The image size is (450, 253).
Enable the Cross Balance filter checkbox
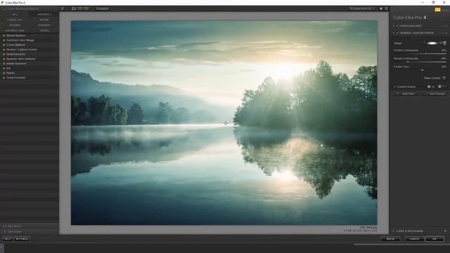(x=397, y=26)
